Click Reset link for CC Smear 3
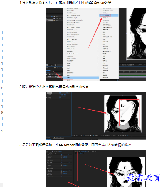Screen dimensions: 163x187 click(61, 170)
